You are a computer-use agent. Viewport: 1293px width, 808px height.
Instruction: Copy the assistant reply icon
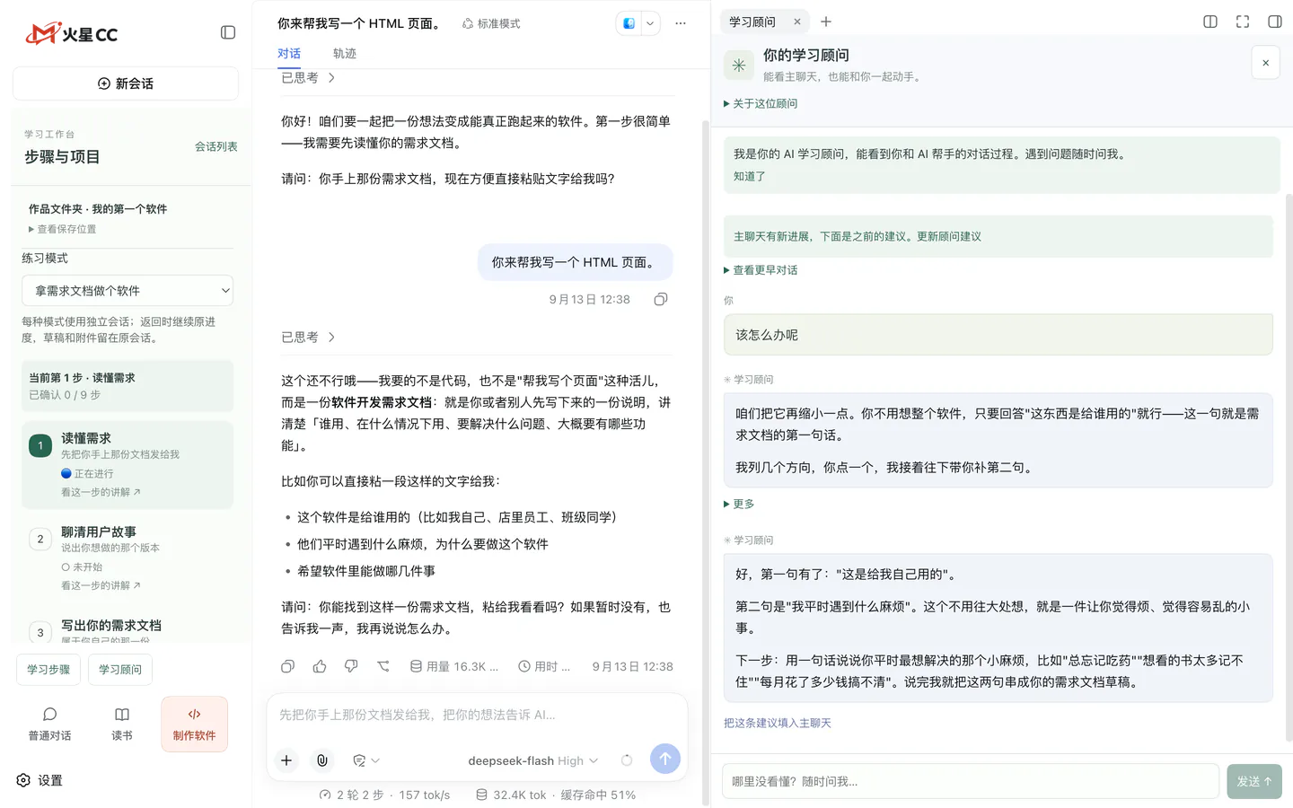[287, 666]
